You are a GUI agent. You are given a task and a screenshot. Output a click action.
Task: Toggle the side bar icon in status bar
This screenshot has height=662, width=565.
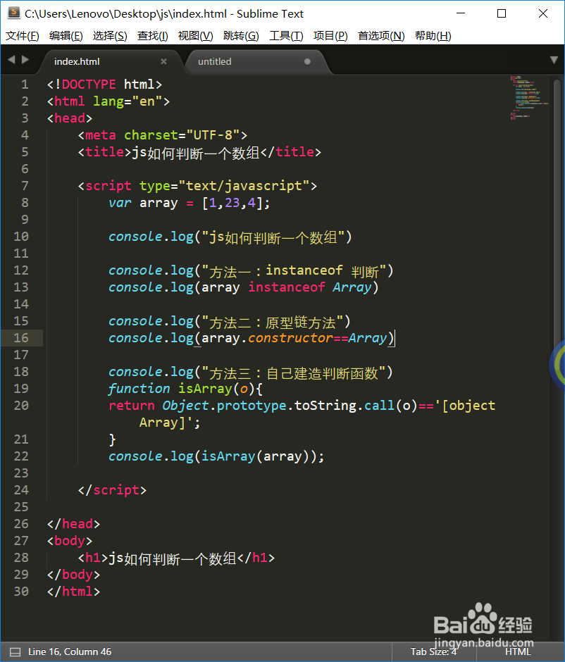tap(15, 652)
